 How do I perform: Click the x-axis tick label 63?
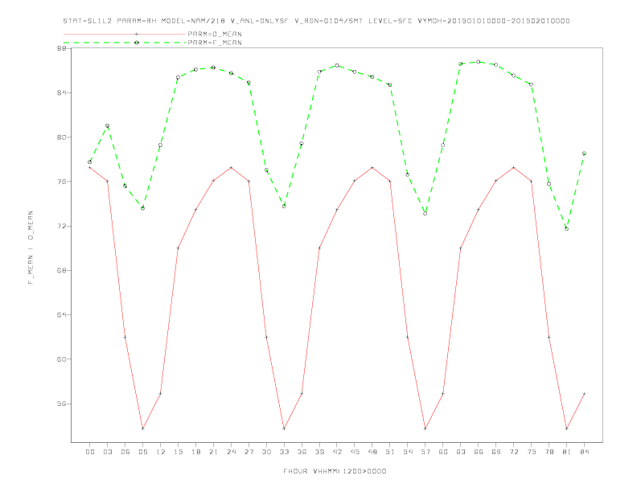(x=461, y=452)
